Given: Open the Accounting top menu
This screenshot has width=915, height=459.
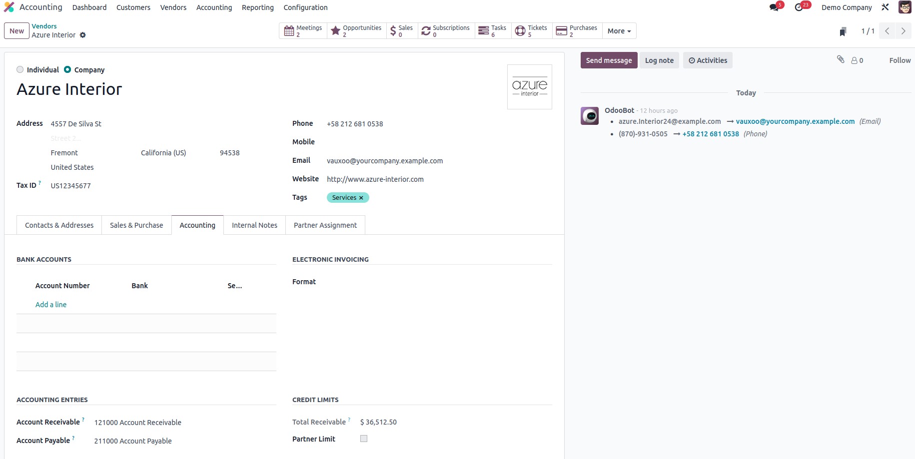Looking at the screenshot, I should [214, 7].
